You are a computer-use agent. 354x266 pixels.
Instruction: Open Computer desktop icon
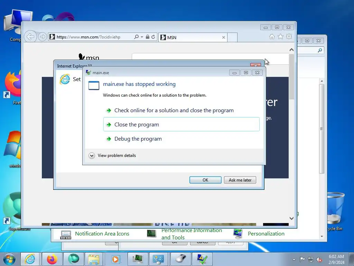click(x=15, y=26)
